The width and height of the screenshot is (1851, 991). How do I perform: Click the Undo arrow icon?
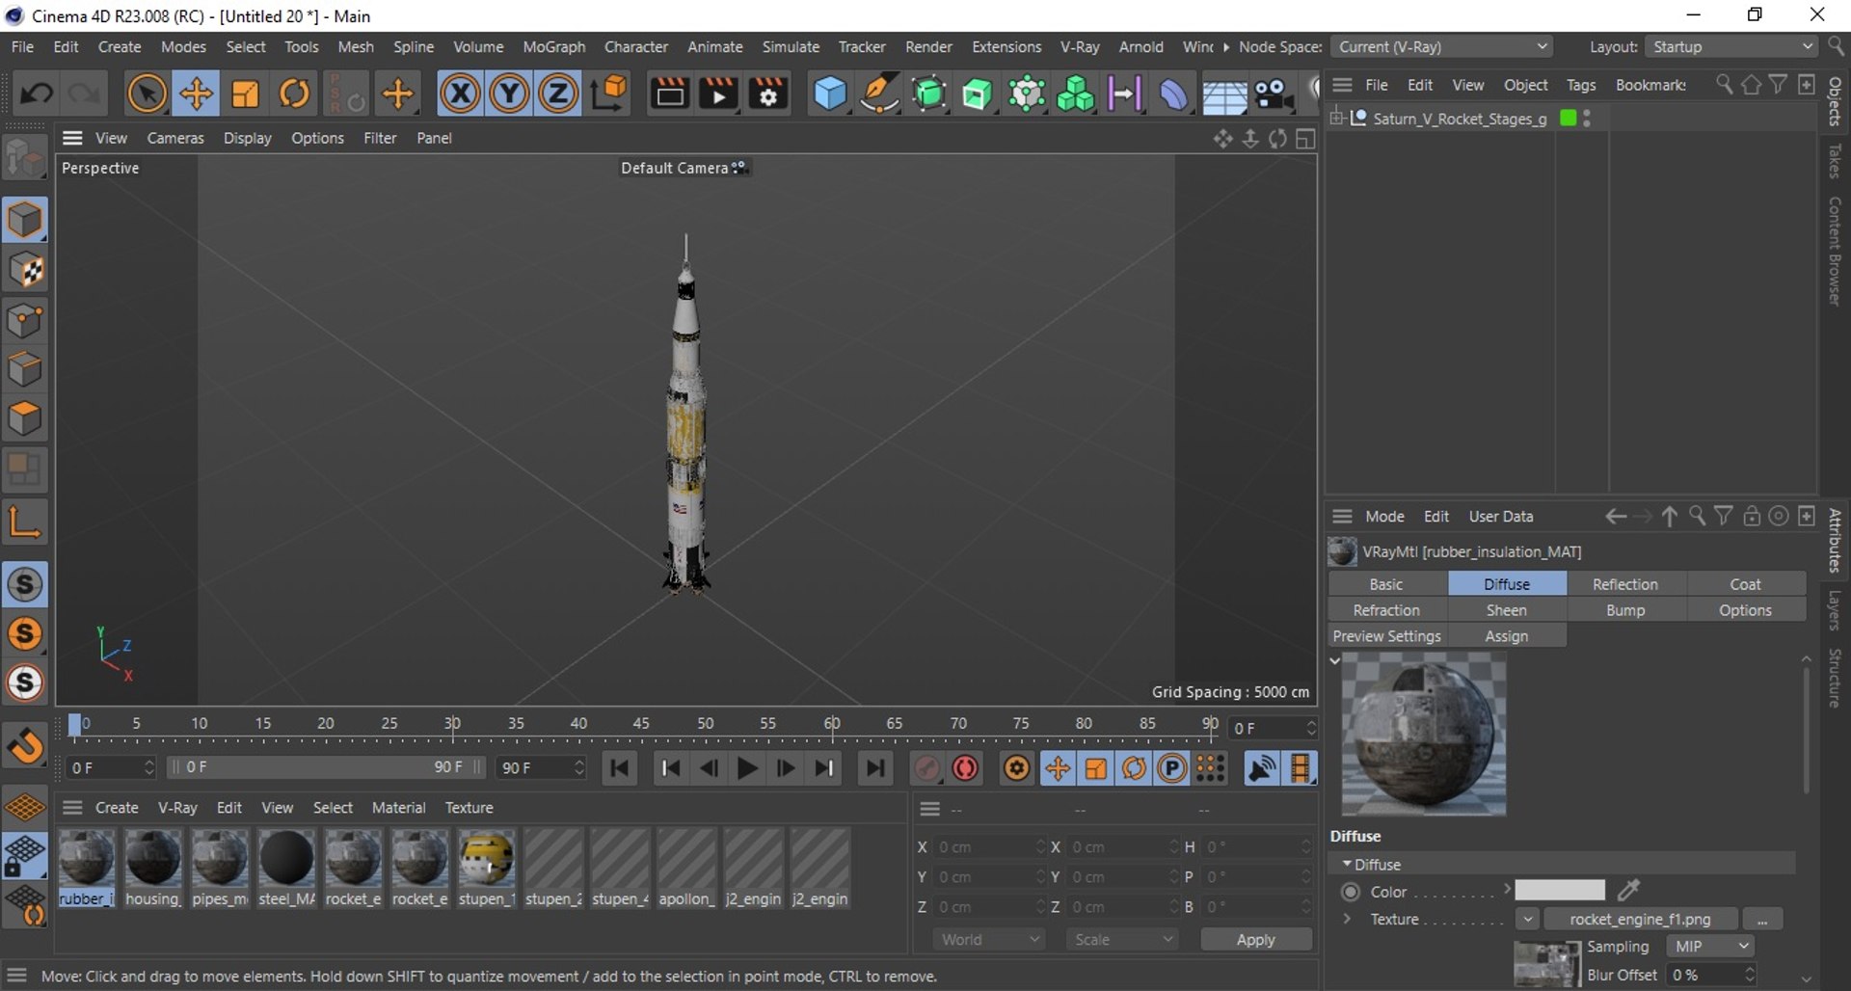(x=37, y=94)
